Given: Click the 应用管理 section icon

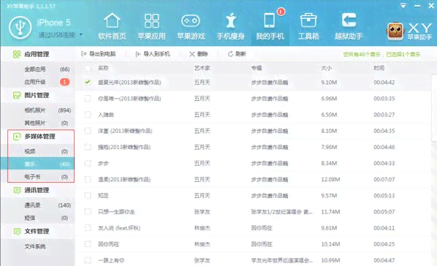Looking at the screenshot, I should coord(17,54).
